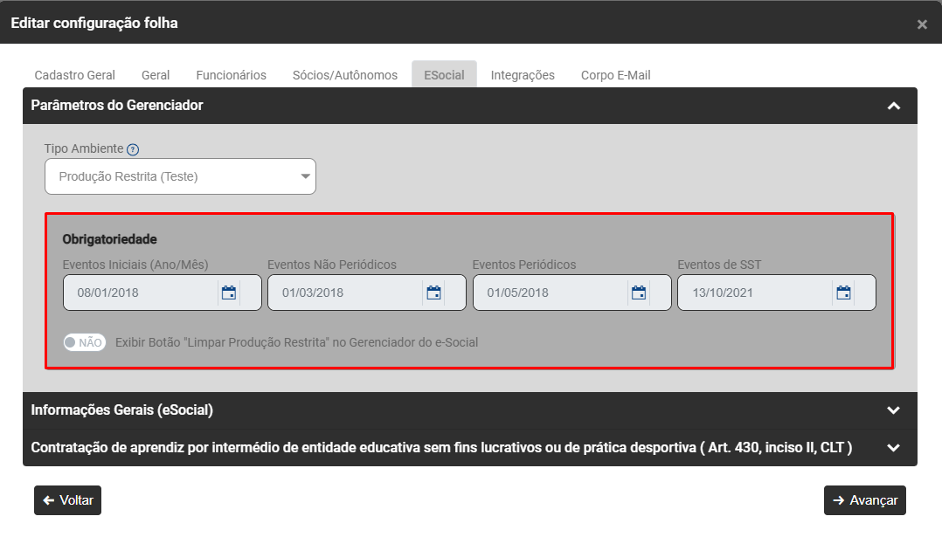Click the Exibir Botão Limpar Produção Restrita label

coord(297,342)
